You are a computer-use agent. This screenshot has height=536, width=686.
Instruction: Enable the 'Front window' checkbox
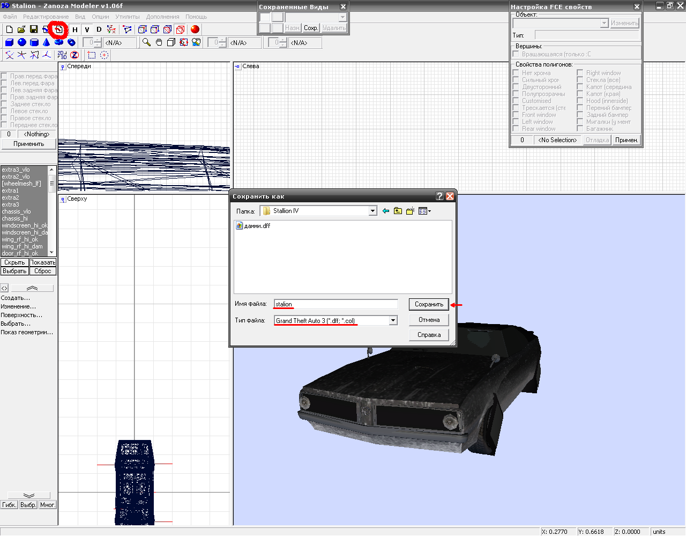[516, 115]
